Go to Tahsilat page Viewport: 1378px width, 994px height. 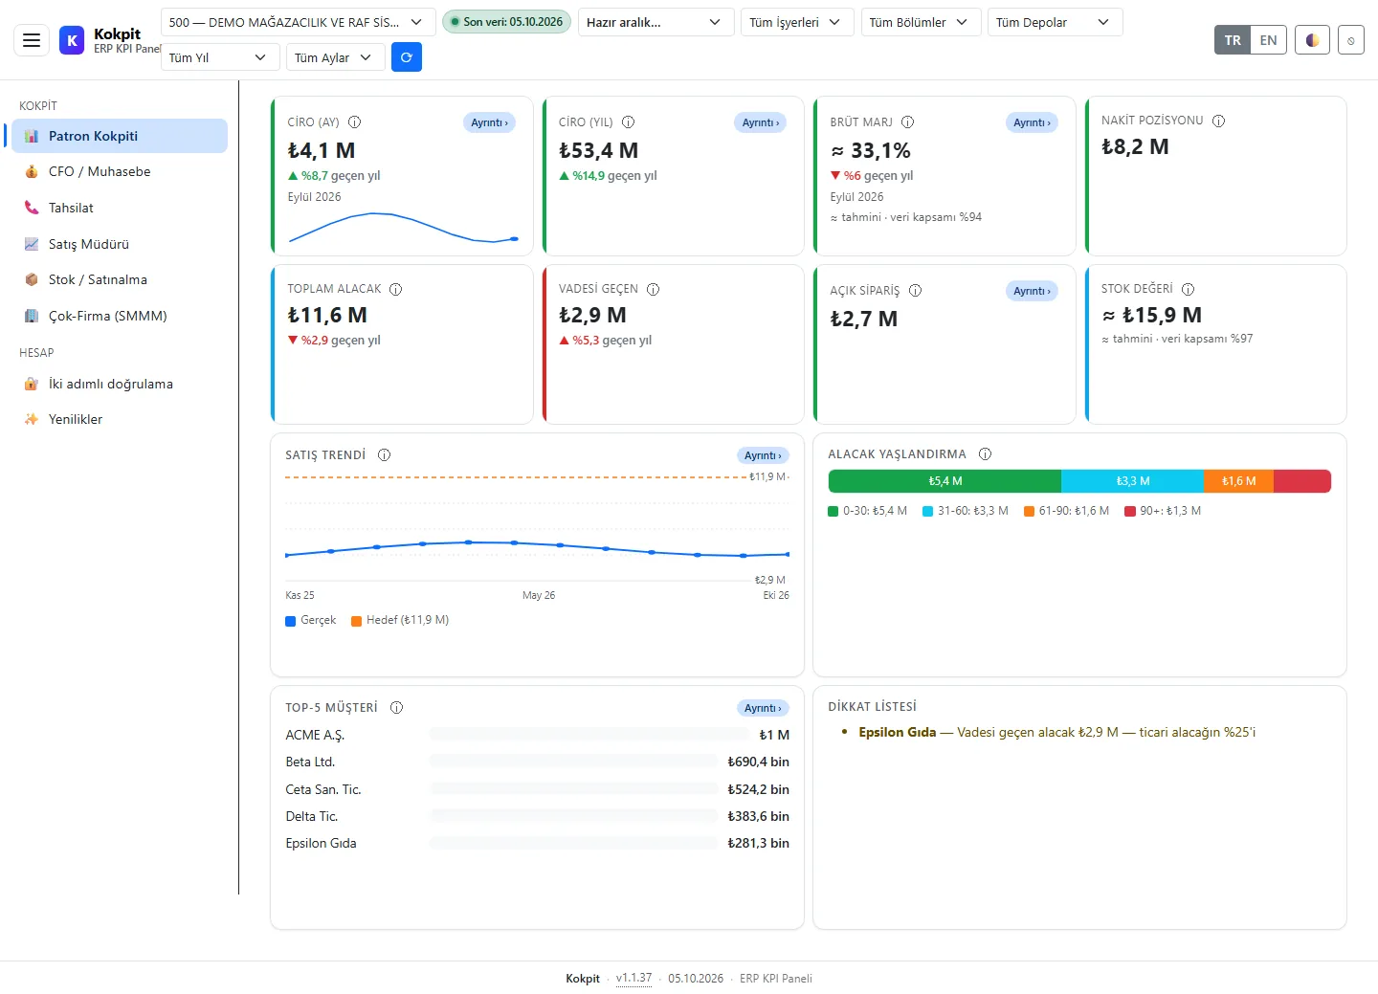coord(120,208)
